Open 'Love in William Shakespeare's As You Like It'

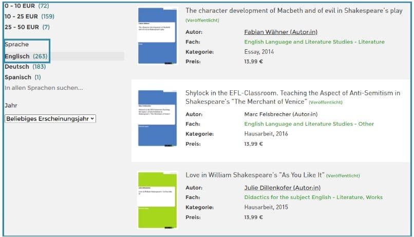255,175
